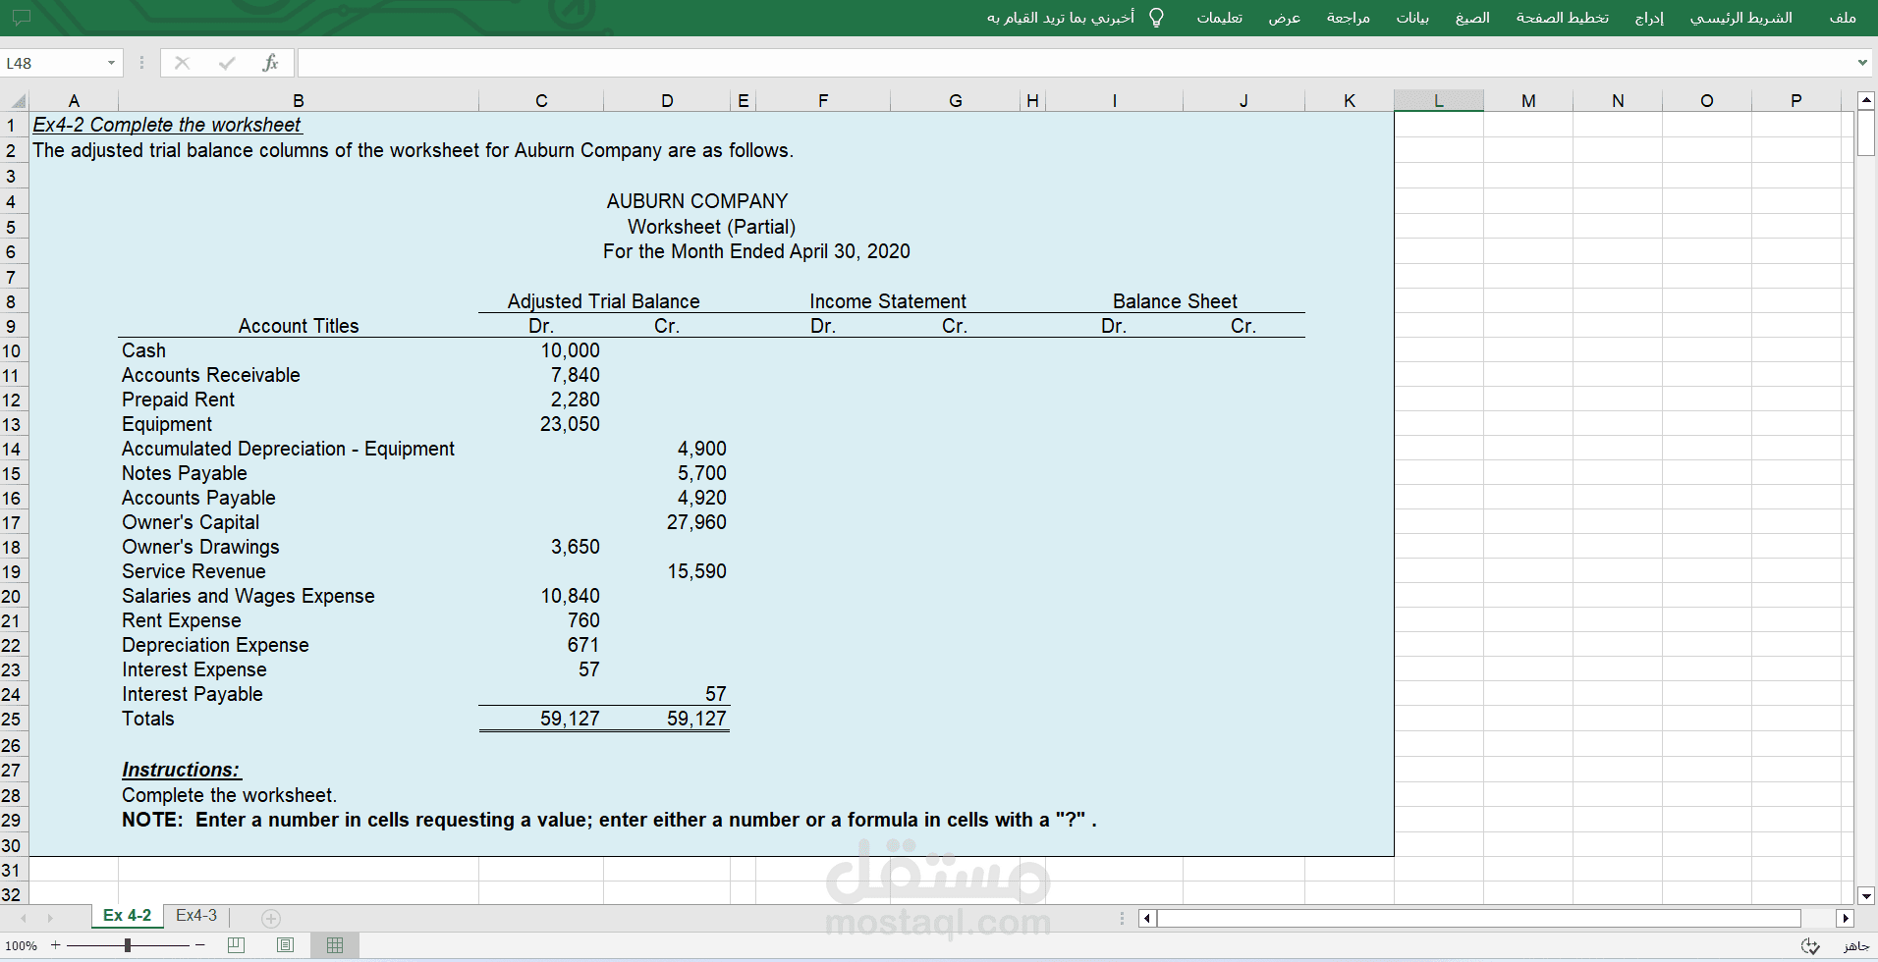
Task: Click the 100% zoom level
Action: [21, 946]
